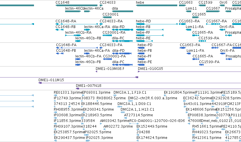This screenshot has height=142, width=241.
Task: Select transcript CG30001-RA
Action: pos(107,35)
